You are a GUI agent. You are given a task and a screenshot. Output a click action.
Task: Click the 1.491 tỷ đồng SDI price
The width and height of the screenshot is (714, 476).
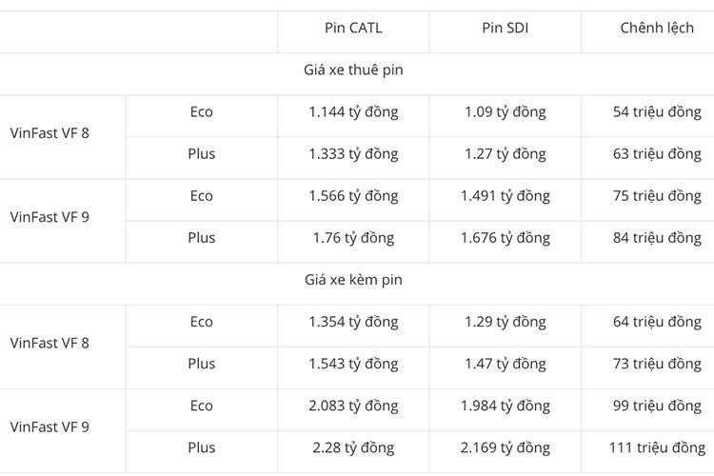(506, 196)
